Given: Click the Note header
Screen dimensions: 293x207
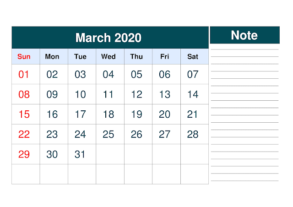Looking at the screenshot, I should pos(244,35).
